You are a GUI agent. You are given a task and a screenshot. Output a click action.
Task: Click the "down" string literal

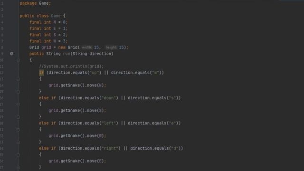(x=109, y=98)
